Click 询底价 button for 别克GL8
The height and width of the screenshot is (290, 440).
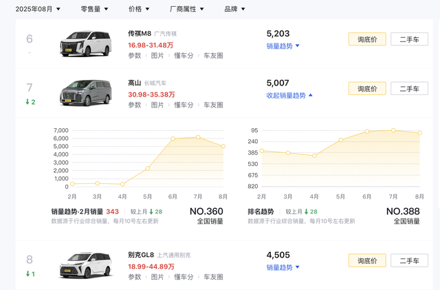[367, 260]
